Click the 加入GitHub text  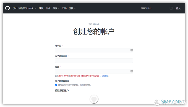point(94,24)
